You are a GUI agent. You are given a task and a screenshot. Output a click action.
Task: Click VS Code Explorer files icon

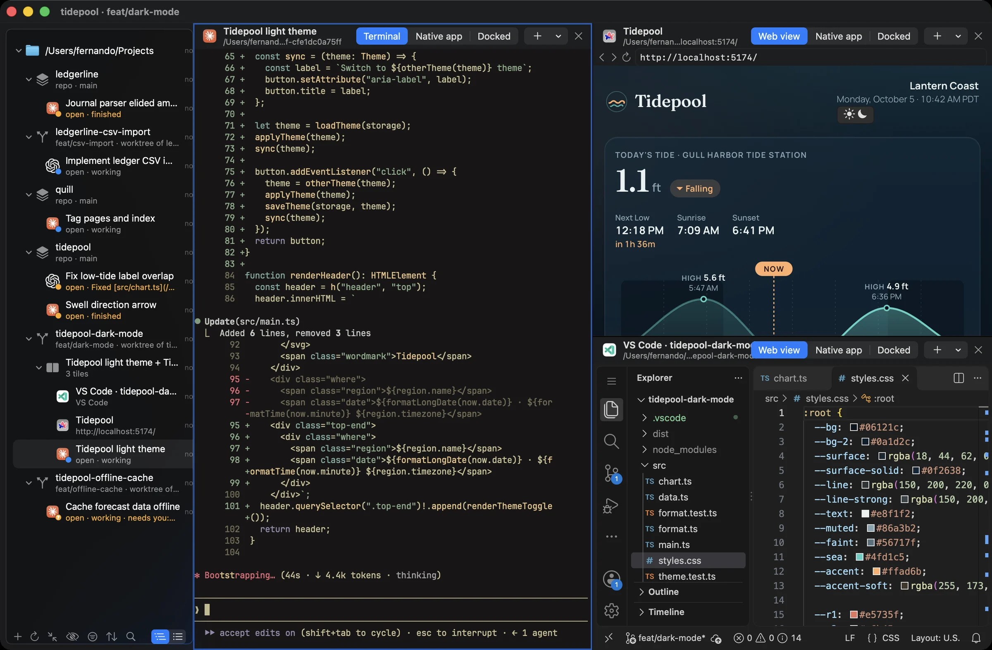click(611, 409)
